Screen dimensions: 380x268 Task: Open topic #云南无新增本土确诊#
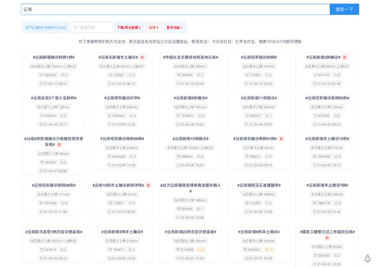118,57
